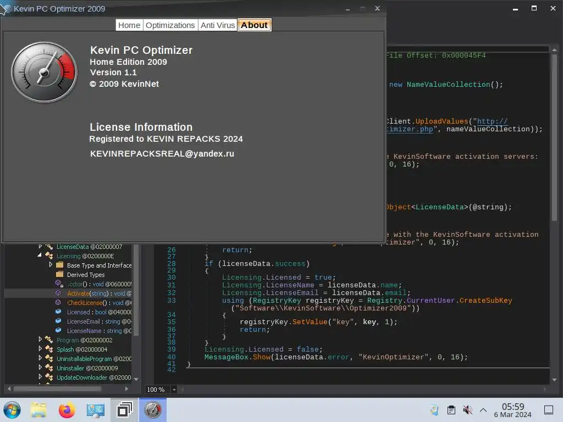
Task: Click the Licensed field icon
Action: (58, 312)
